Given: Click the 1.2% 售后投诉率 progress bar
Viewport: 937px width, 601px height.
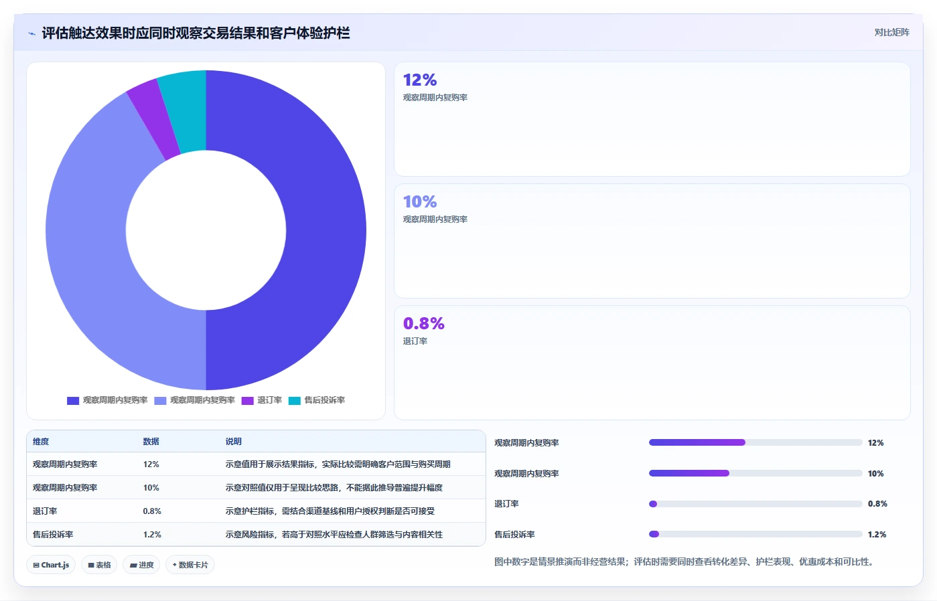Looking at the screenshot, I should (x=755, y=534).
